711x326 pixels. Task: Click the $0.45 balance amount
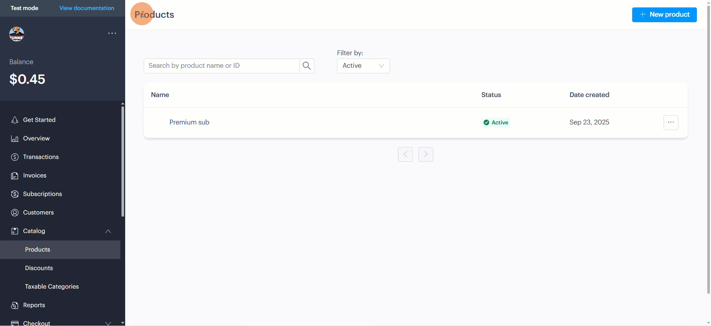pos(27,79)
